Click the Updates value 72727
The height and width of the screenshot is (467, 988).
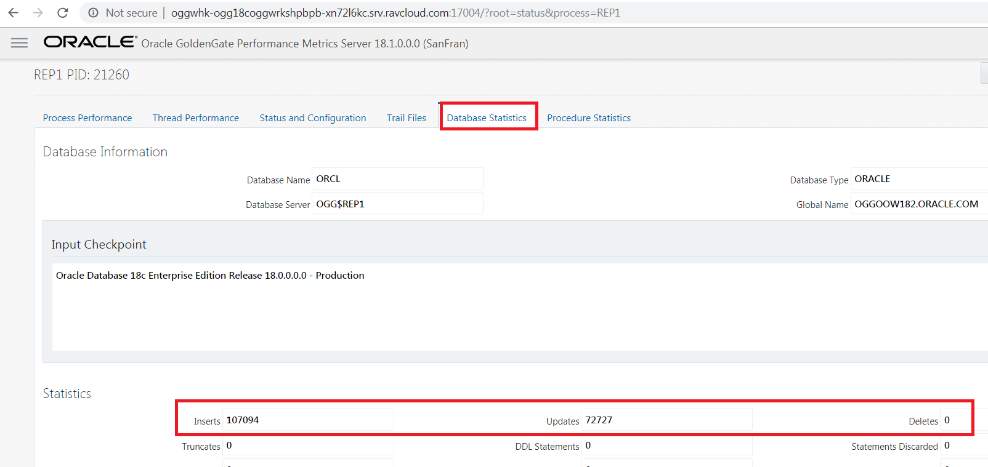[x=666, y=420]
